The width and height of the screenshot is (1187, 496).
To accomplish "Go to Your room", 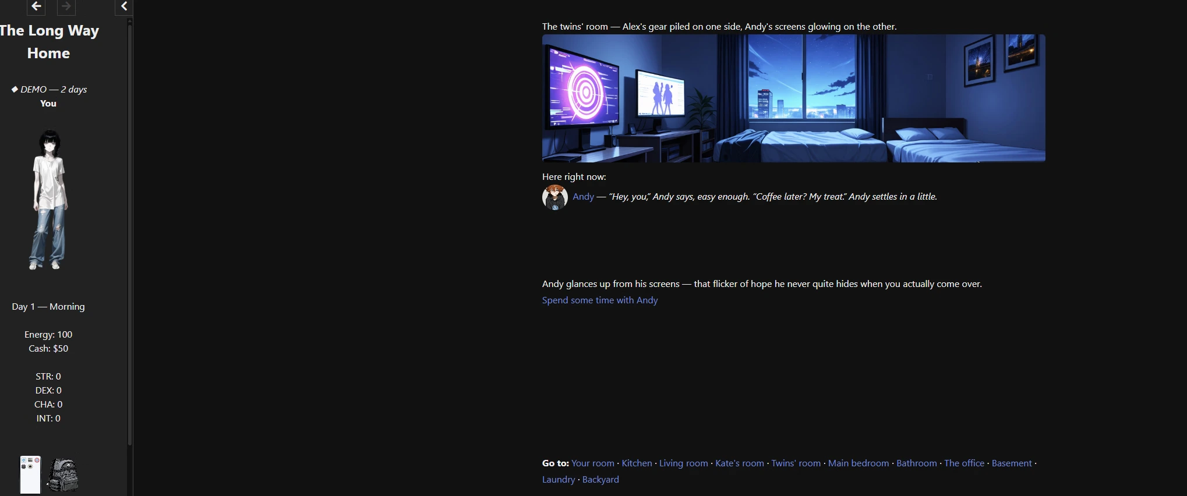I will click(593, 463).
